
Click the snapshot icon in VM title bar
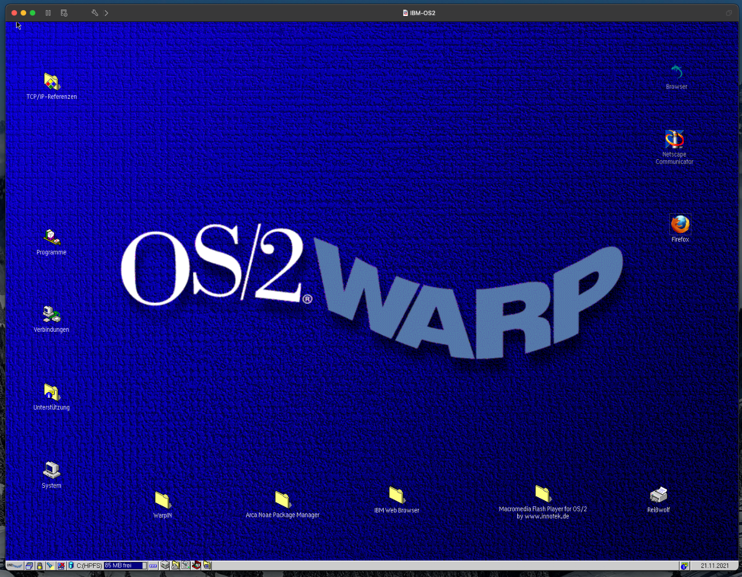click(x=64, y=13)
